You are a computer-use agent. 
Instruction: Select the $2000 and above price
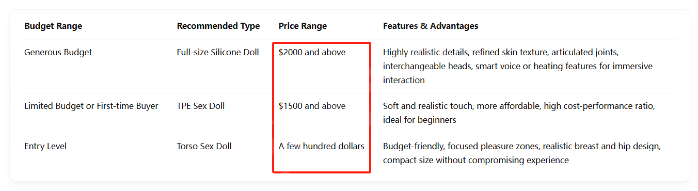coord(312,52)
